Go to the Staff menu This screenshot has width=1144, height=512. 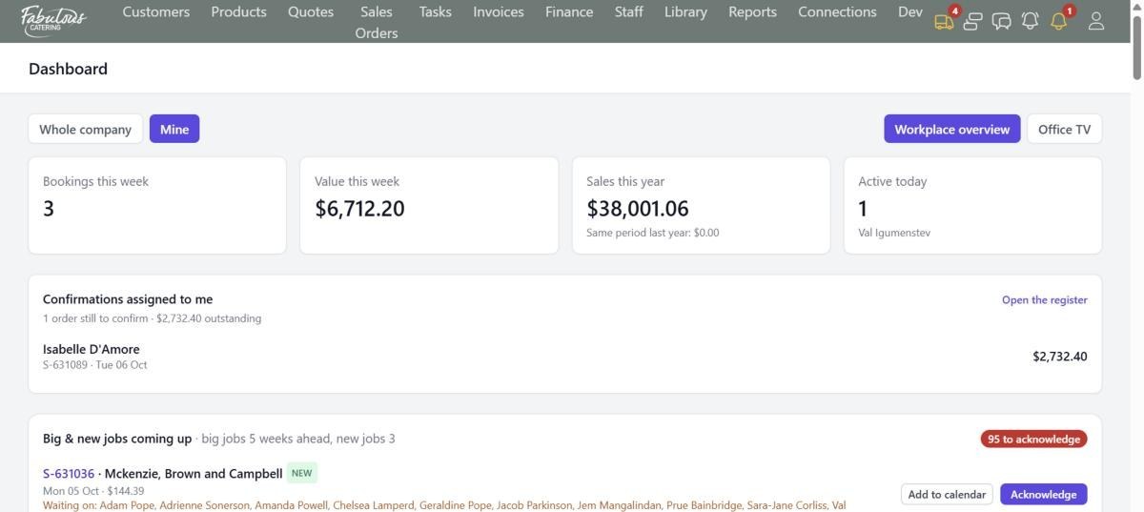[x=628, y=12]
